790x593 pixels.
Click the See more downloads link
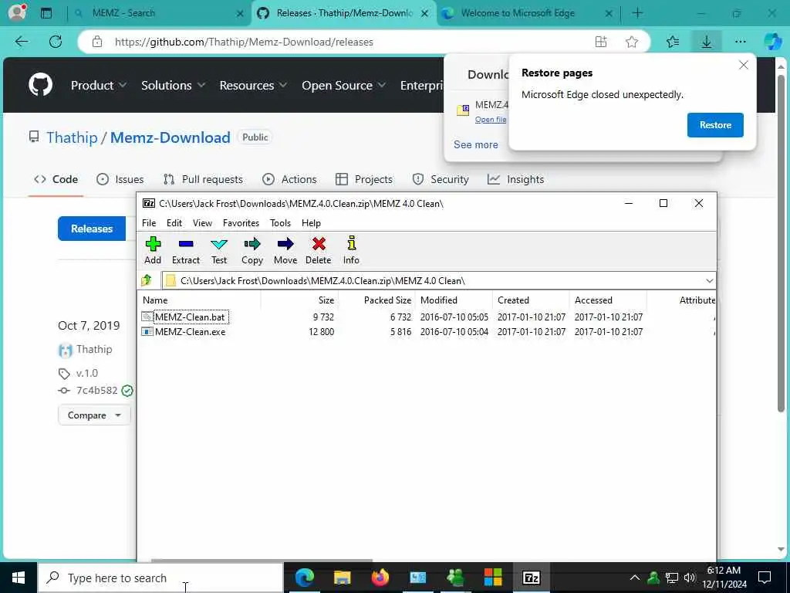[475, 144]
